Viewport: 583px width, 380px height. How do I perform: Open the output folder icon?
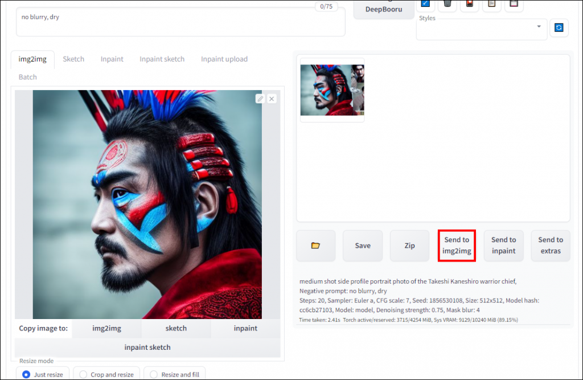click(x=315, y=246)
